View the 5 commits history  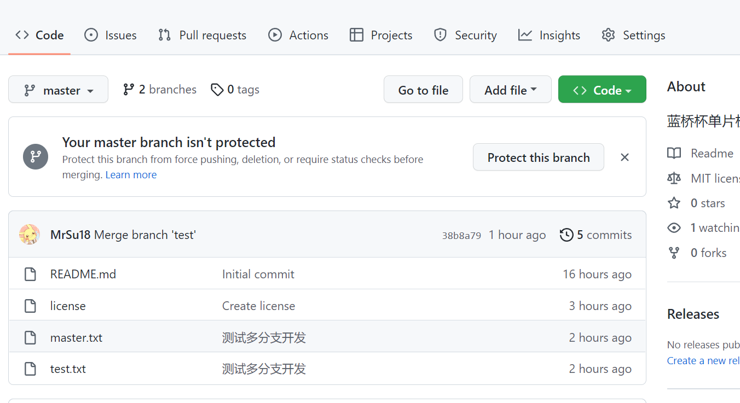596,235
